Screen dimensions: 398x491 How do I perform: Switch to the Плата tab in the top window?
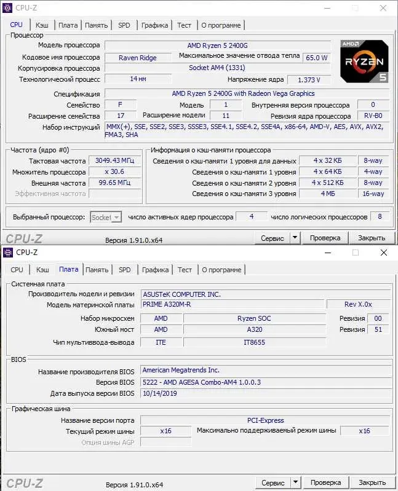[68, 25]
